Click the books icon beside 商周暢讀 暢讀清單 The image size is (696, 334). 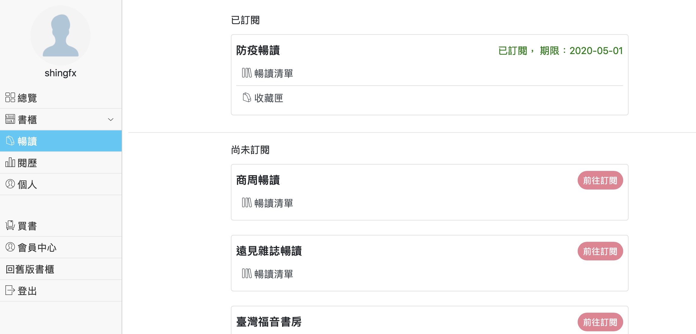(247, 203)
